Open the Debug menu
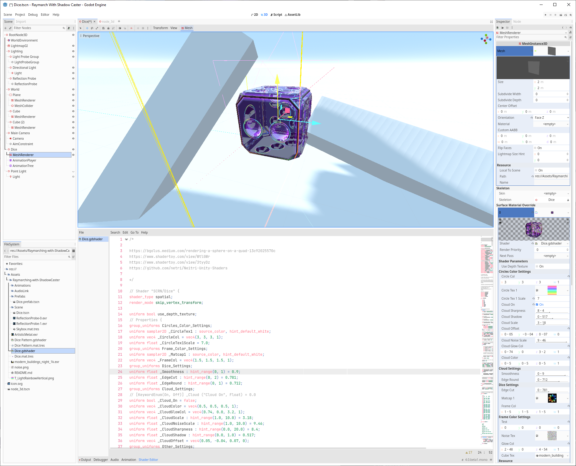Screen dimensions: 576x466 pos(33,15)
